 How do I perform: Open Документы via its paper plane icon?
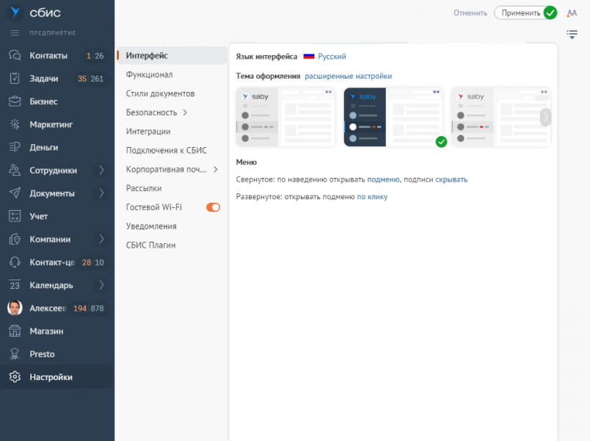15,193
